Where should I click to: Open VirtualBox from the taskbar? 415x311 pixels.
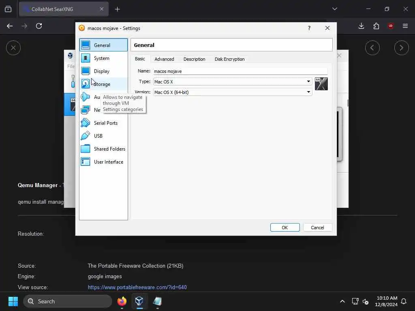pos(139,301)
